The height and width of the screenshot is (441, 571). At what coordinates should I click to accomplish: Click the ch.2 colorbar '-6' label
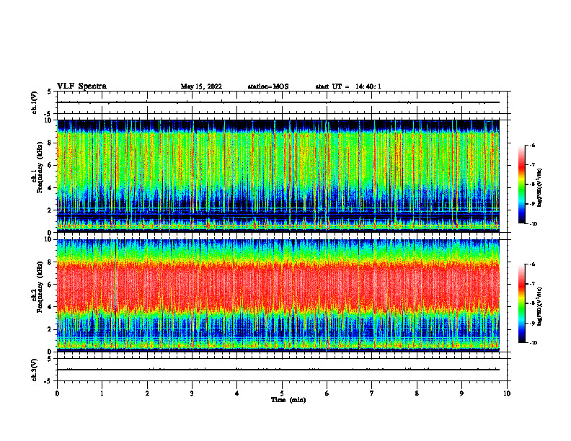pos(533,264)
